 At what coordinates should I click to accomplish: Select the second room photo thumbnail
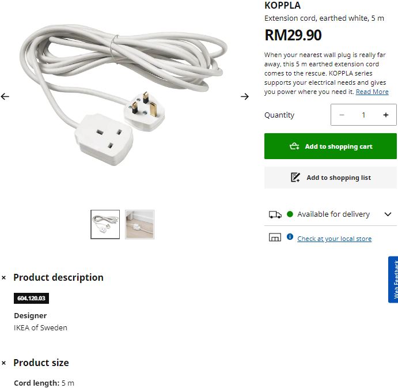139,224
